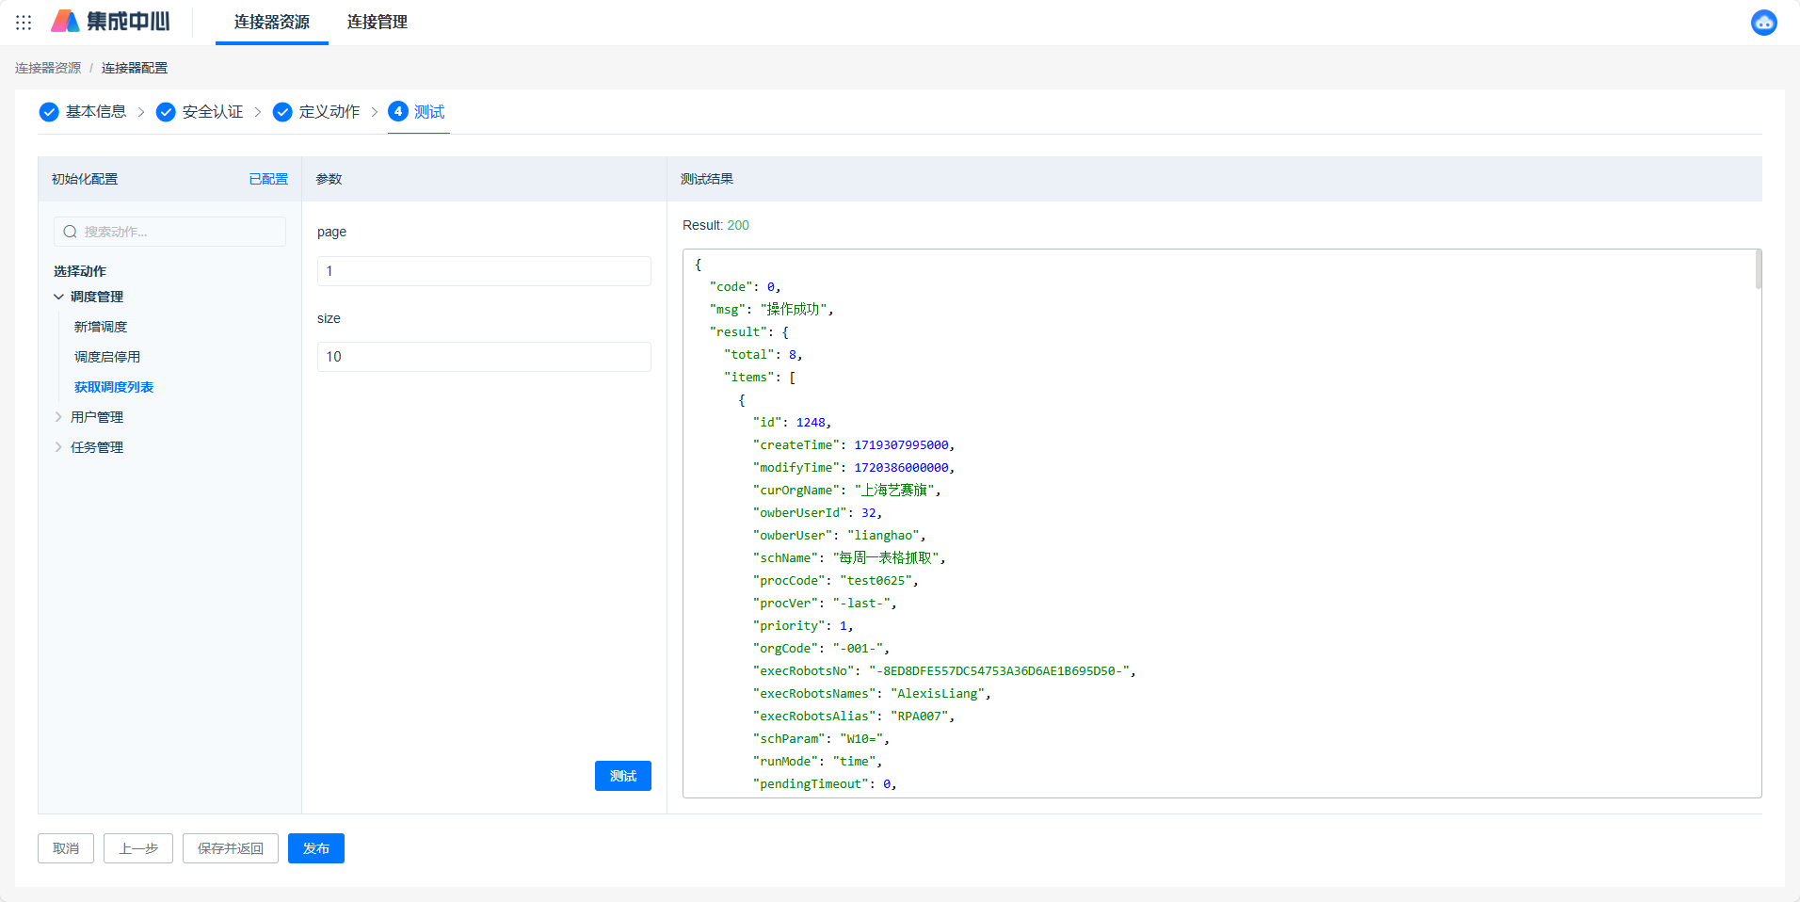Click the "execRobotsNames": "AlexisLiang" line
The width and height of the screenshot is (1800, 902).
pyautogui.click(x=872, y=694)
